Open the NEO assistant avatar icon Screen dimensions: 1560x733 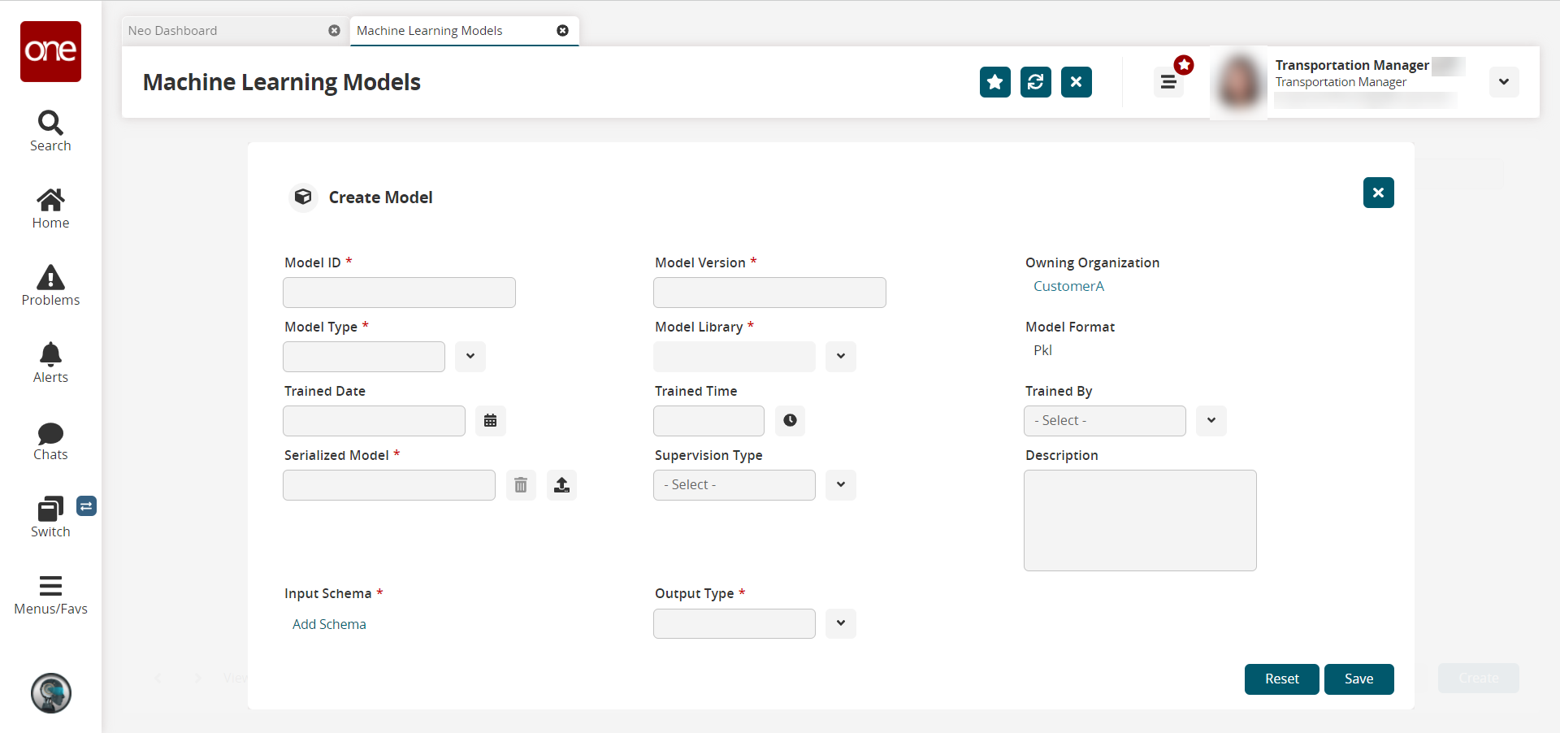point(51,693)
